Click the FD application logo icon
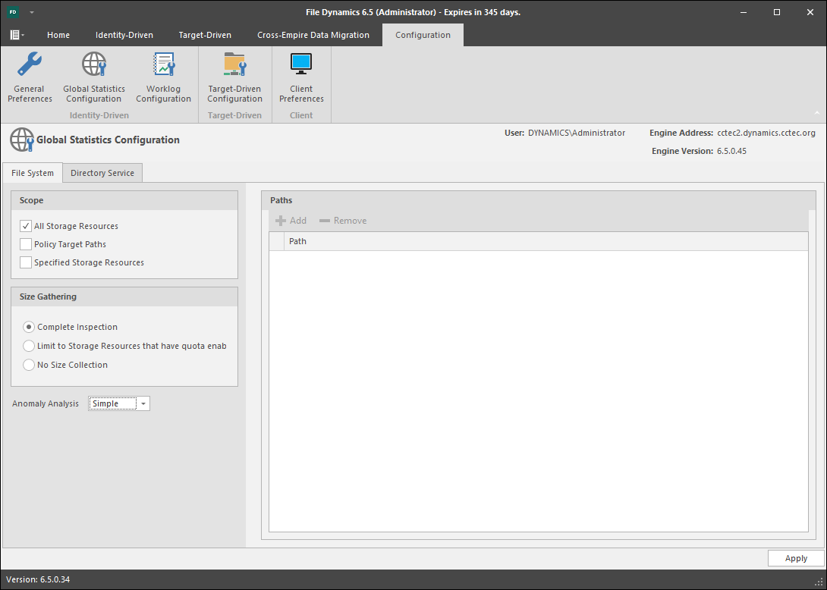Viewport: 827px width, 590px height. coord(13,12)
